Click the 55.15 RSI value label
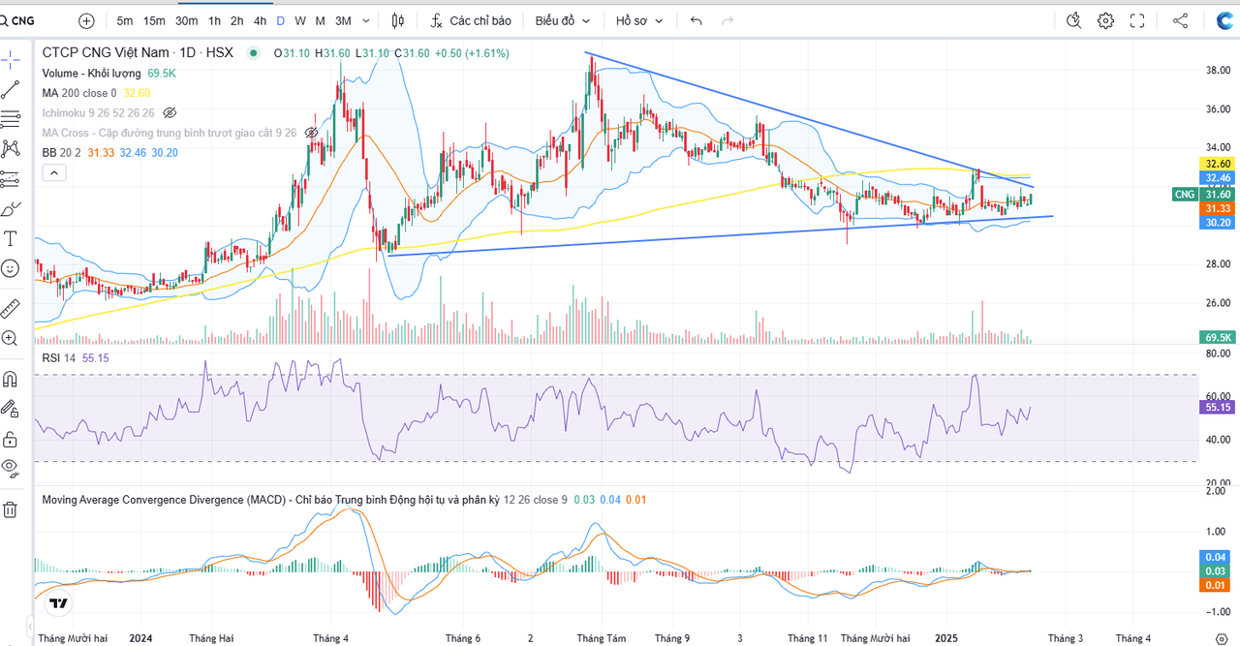Viewport: 1240px width, 646px height. point(1218,409)
